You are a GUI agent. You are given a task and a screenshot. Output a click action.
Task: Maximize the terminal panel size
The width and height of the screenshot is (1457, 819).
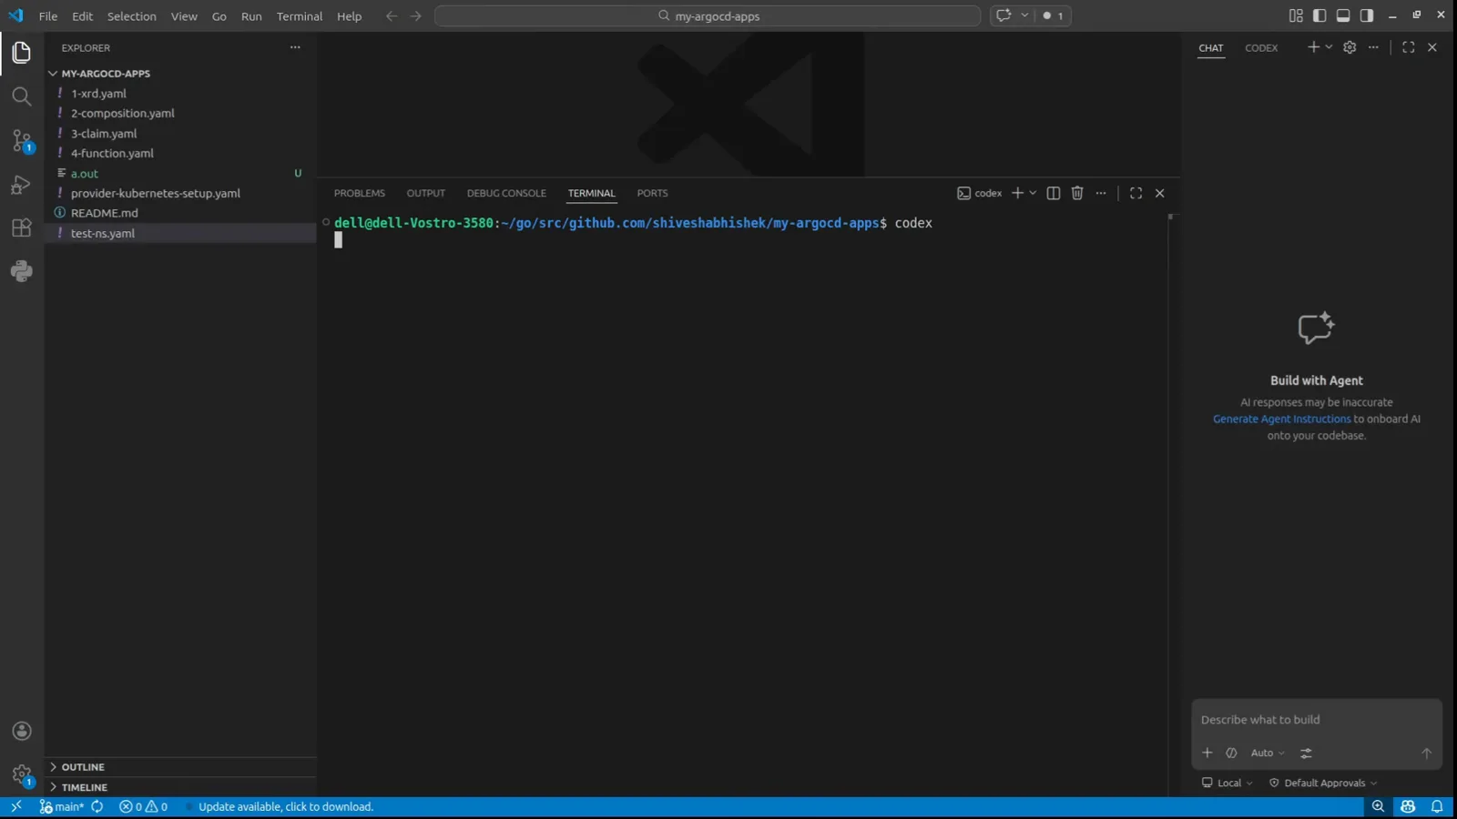click(1136, 193)
